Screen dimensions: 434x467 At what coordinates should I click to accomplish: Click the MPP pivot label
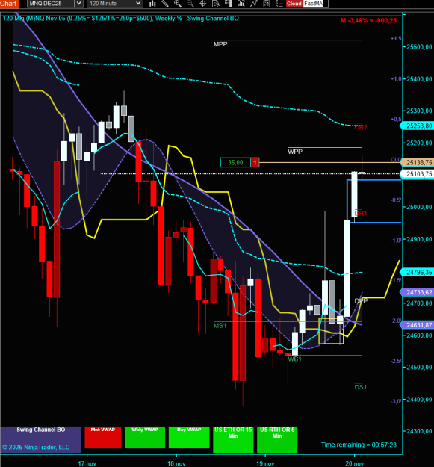[x=220, y=44]
